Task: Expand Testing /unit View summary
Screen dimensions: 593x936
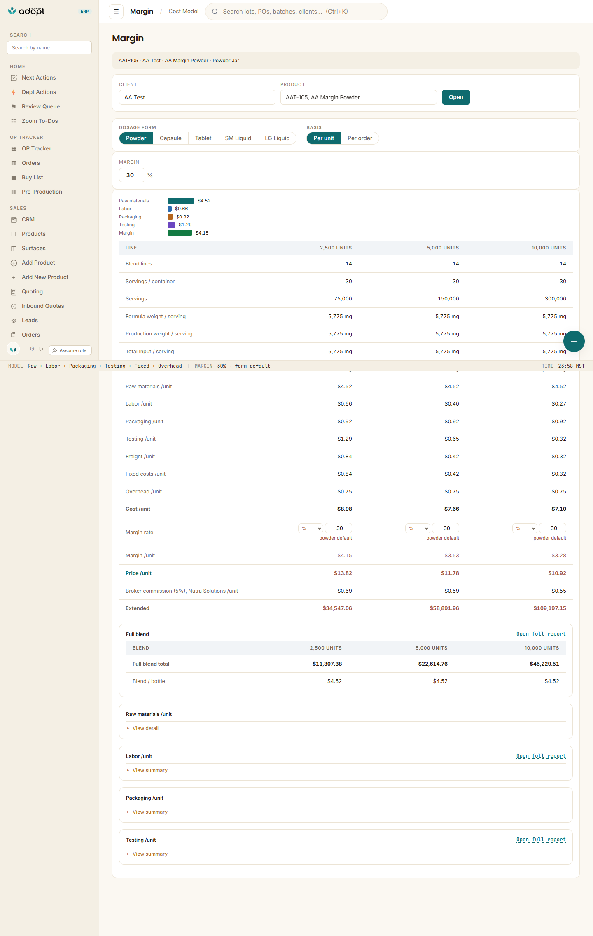Action: click(x=150, y=854)
